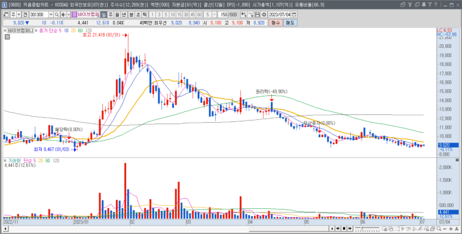Image resolution: width=462 pixels, height=234 pixels.
Task: Open help question mark icon in title bar
Action: [x=436, y=4]
